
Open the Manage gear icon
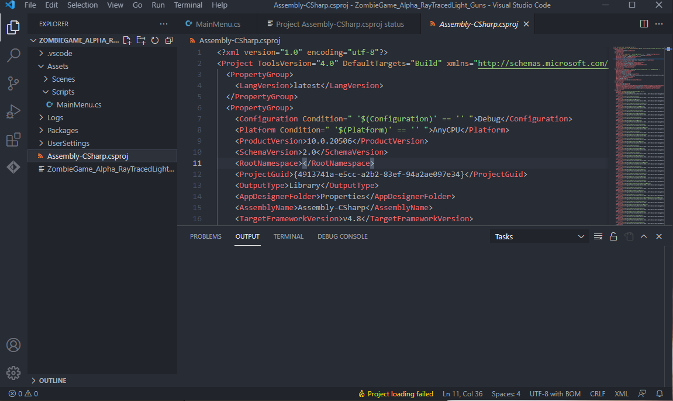[x=13, y=373]
